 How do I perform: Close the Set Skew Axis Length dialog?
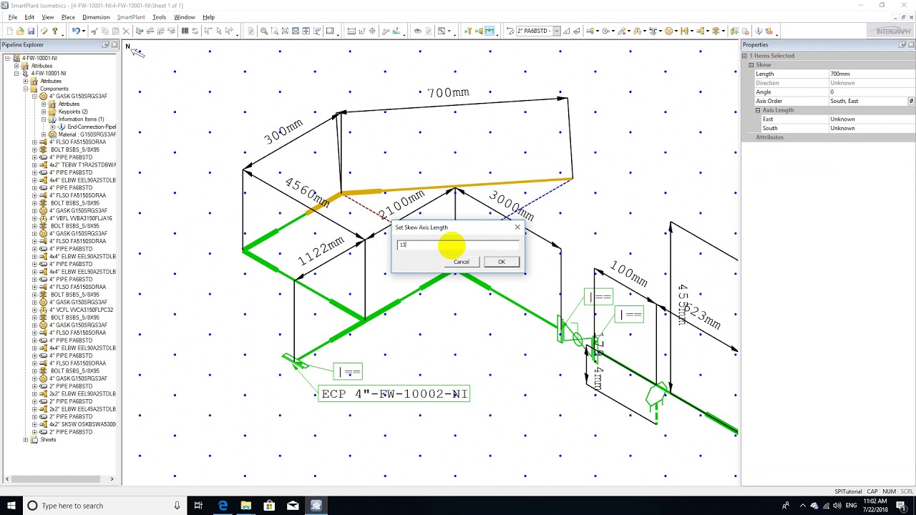[x=517, y=227]
